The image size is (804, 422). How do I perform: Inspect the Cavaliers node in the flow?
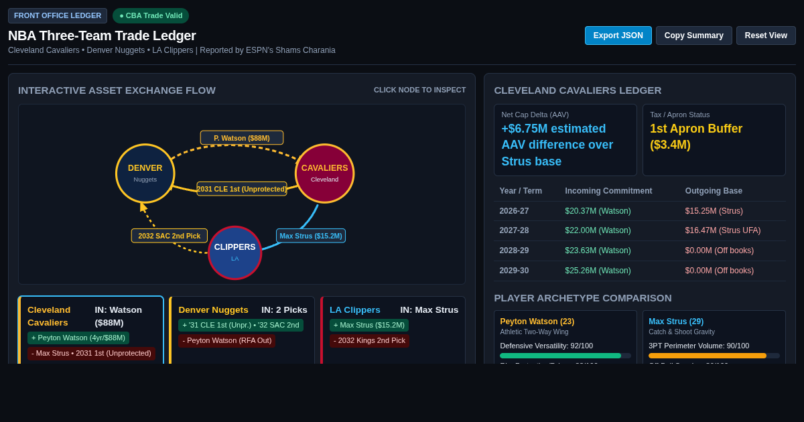point(324,173)
